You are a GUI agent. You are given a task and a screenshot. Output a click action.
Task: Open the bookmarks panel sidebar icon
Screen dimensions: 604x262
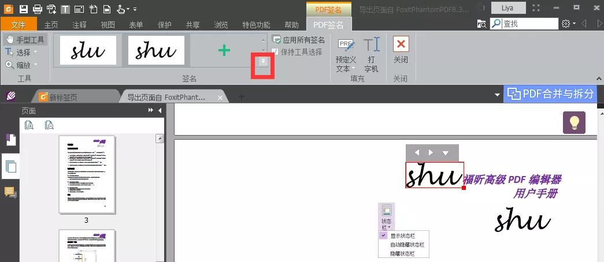(x=10, y=140)
